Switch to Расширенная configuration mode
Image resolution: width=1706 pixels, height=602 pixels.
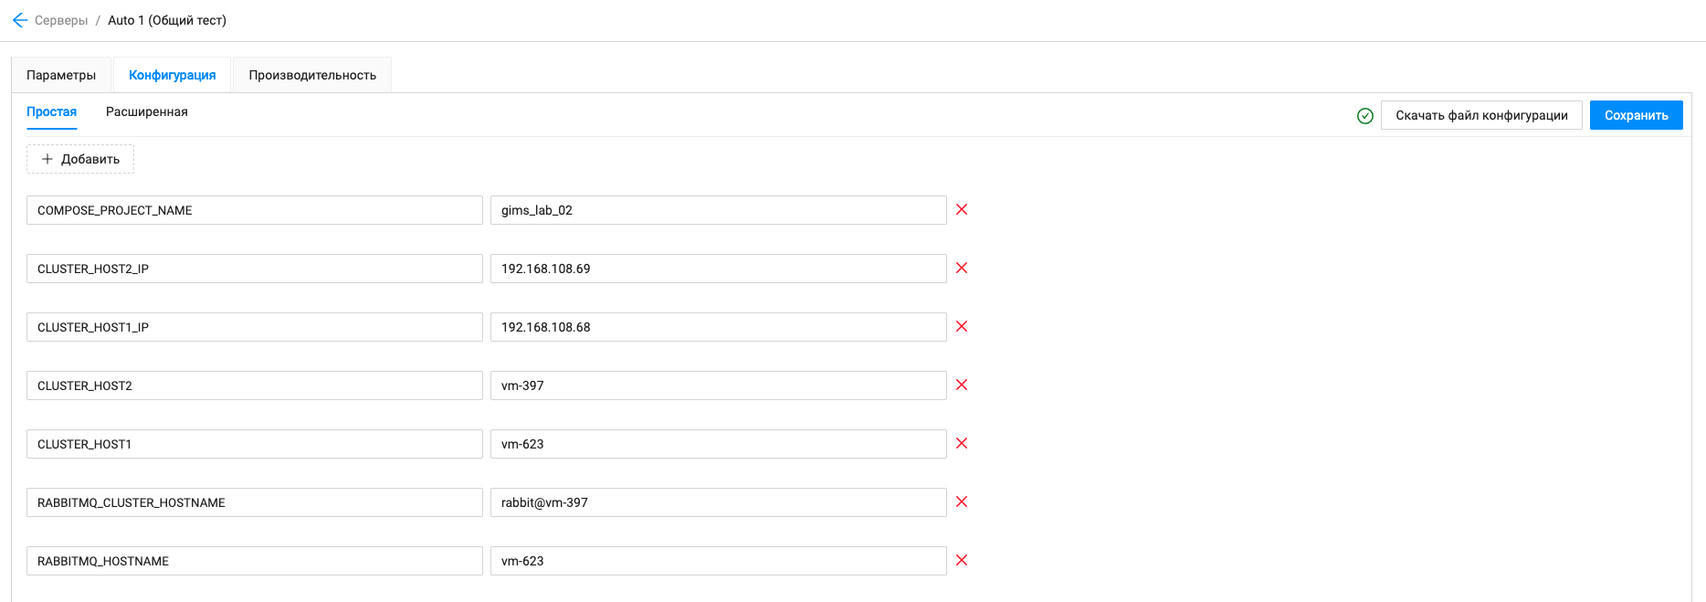point(147,111)
